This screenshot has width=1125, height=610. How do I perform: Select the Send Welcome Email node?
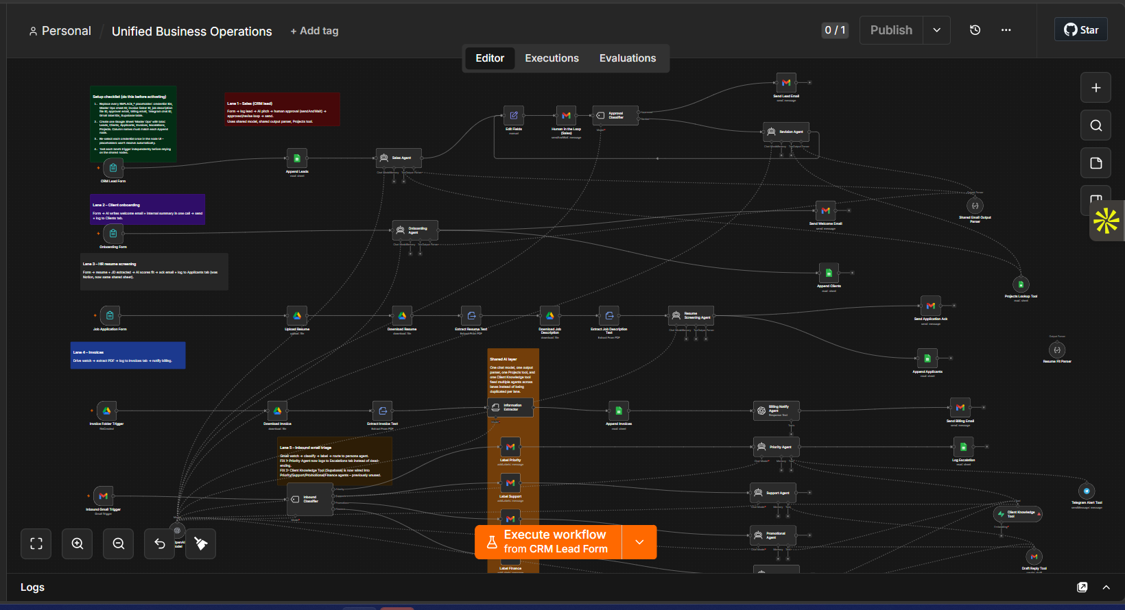[x=825, y=210]
